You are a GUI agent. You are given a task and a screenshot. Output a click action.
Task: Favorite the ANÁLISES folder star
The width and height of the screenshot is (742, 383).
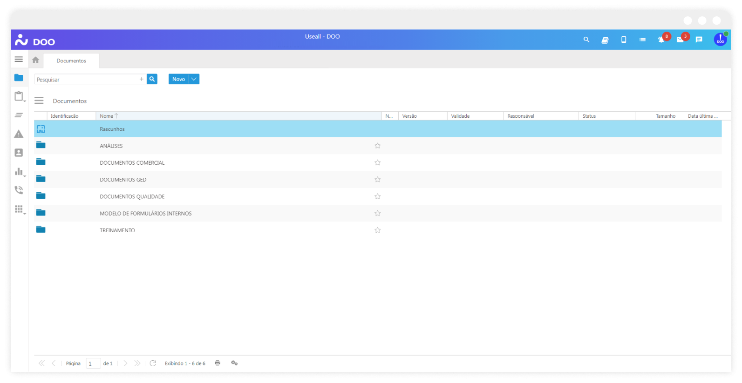pos(378,146)
